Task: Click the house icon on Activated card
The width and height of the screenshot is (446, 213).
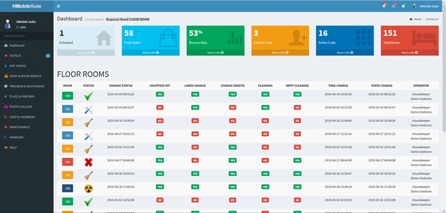Action: [x=104, y=38]
